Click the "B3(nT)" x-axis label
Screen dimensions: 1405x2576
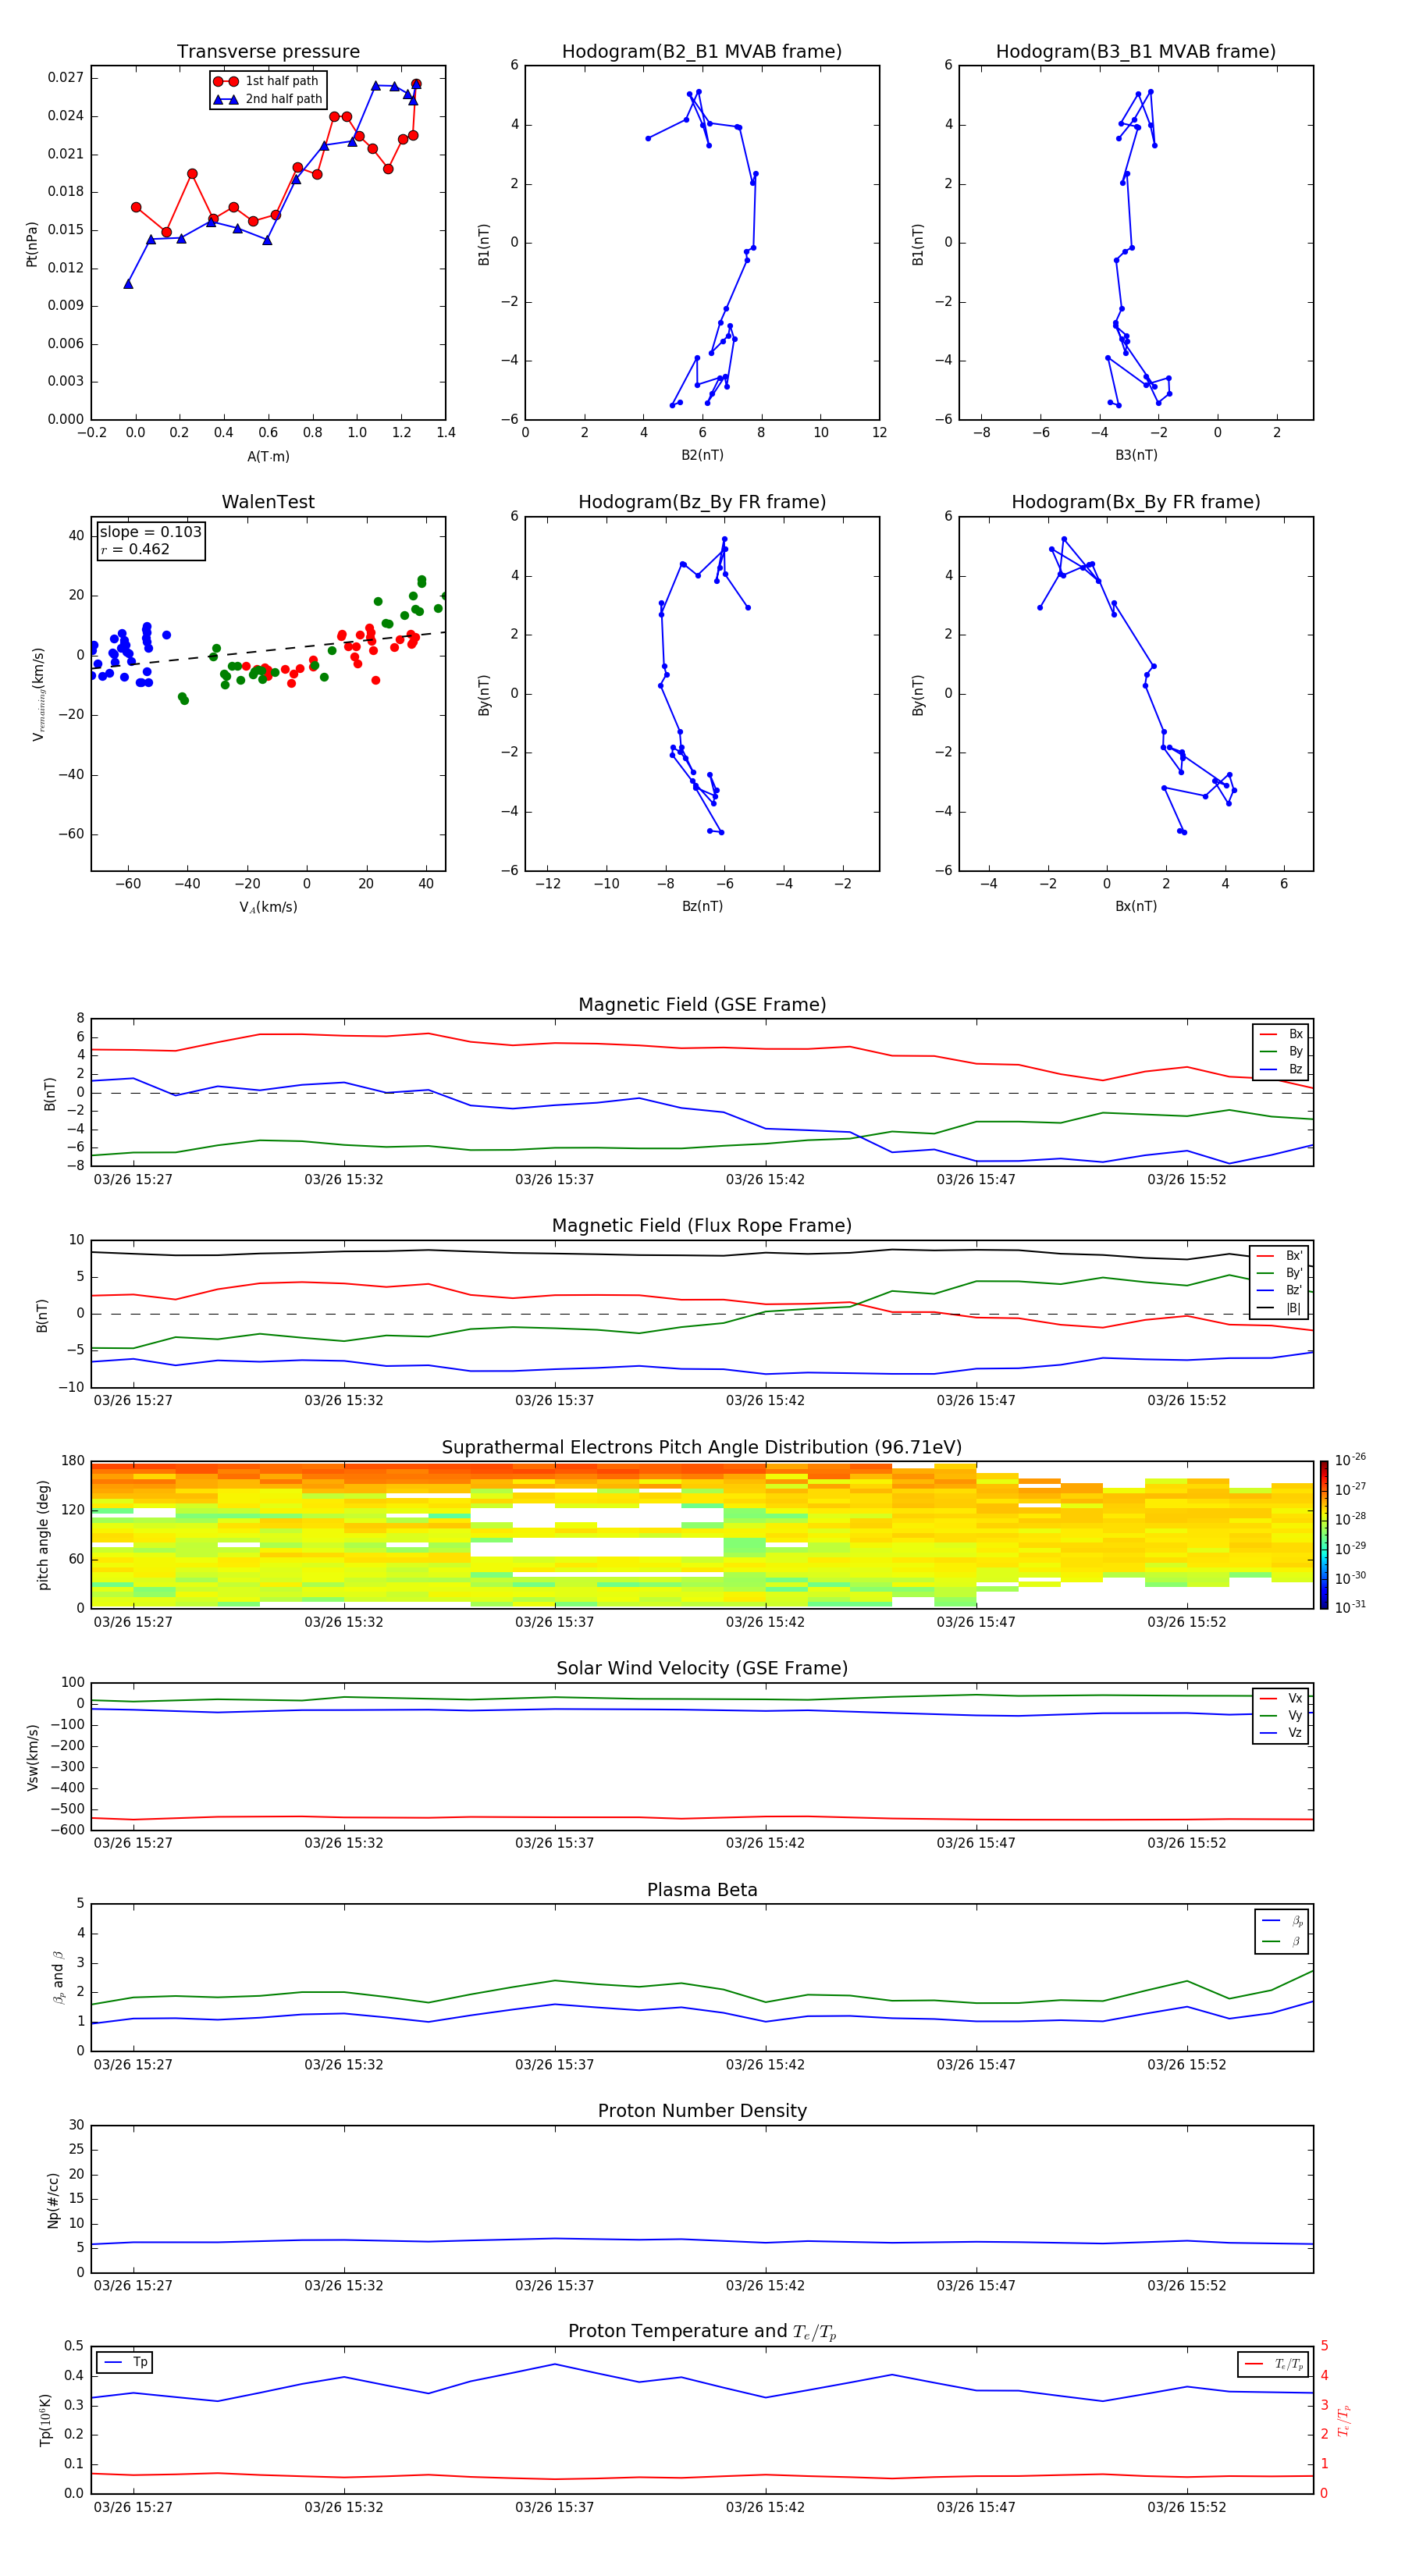coord(1136,455)
